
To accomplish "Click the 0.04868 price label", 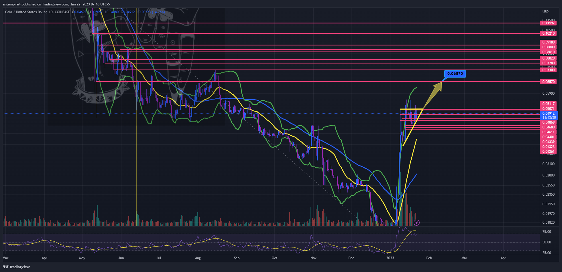I will click(548, 122).
